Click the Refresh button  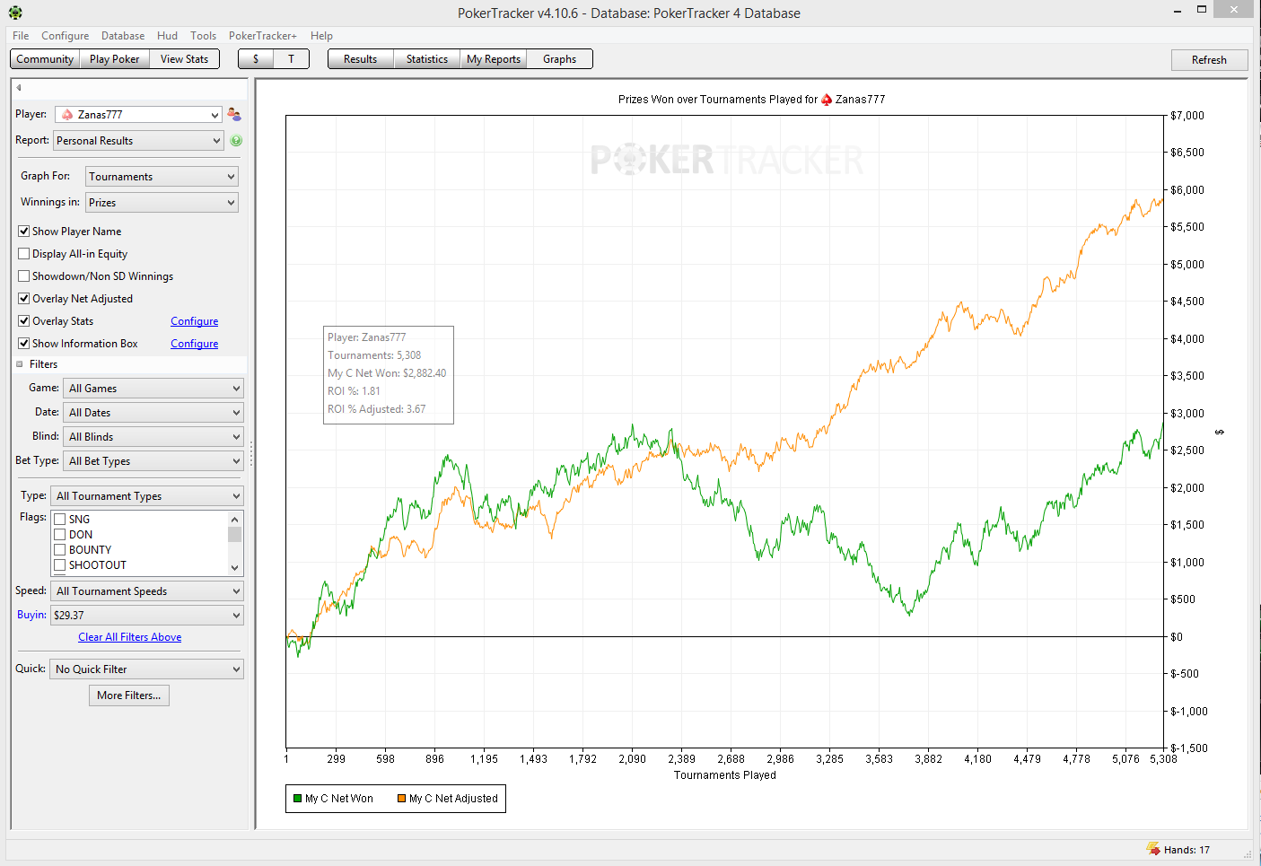tap(1209, 60)
